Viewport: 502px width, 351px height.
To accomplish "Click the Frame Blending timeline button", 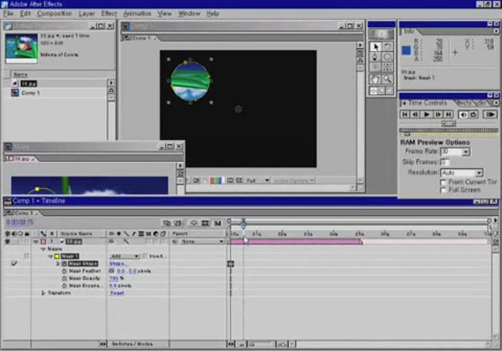I will click(x=205, y=223).
